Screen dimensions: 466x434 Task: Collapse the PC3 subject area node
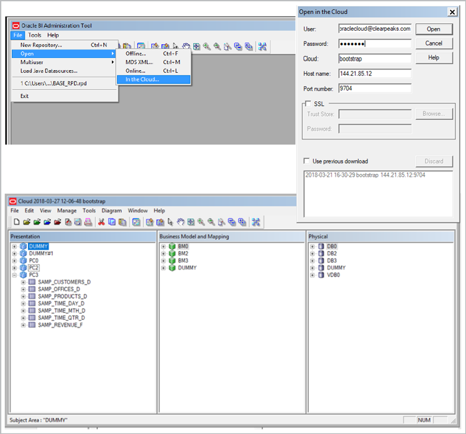pyautogui.click(x=14, y=275)
